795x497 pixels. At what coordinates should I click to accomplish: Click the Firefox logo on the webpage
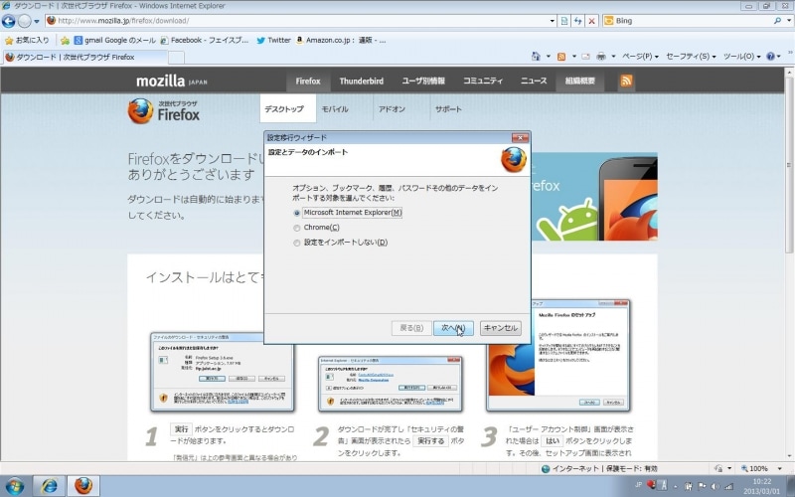164,110
